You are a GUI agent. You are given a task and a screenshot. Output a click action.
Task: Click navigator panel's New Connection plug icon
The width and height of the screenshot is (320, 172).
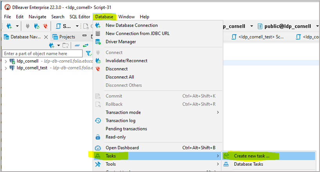click(52, 45)
